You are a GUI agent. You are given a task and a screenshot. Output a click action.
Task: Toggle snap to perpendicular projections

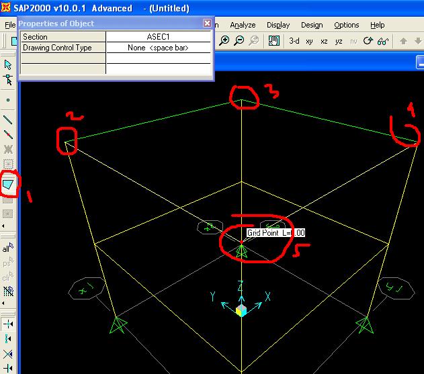click(8, 368)
